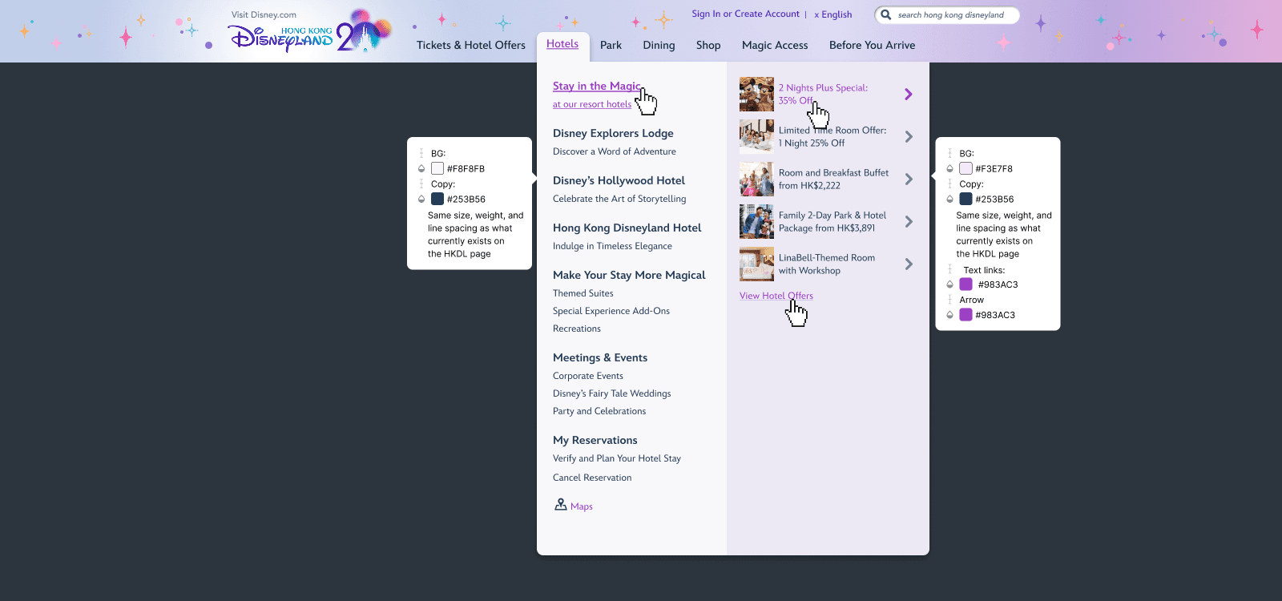Open the Family 2-Day Park & Hotel thumbnail

click(x=756, y=222)
